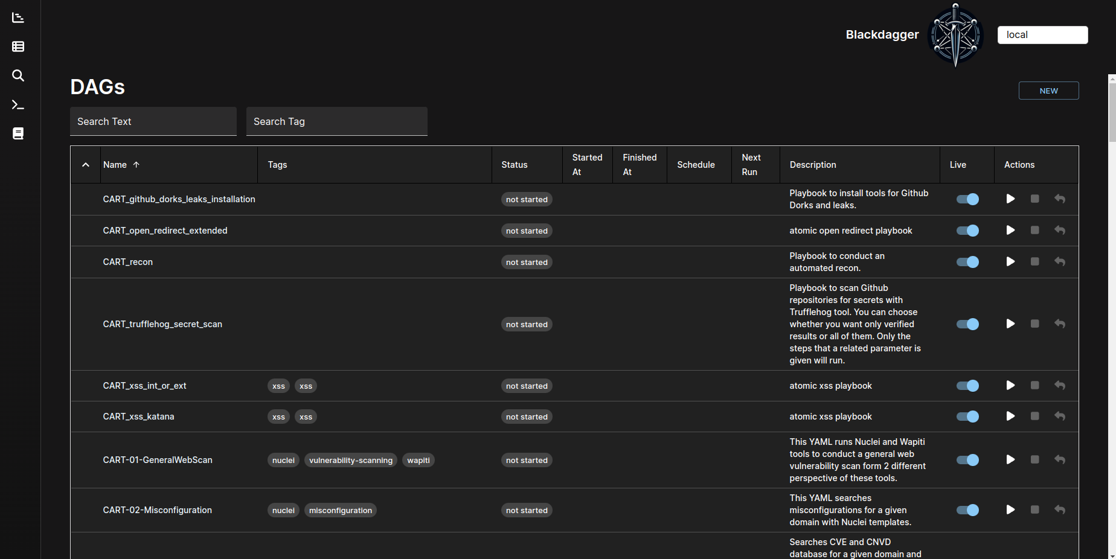Start the CART_github_dorks_leaks_installation DAG
The image size is (1116, 559).
tap(1010, 199)
